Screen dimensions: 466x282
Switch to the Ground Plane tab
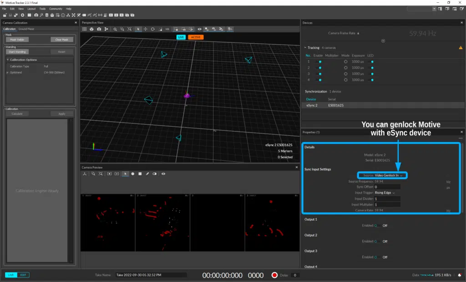click(x=26, y=29)
